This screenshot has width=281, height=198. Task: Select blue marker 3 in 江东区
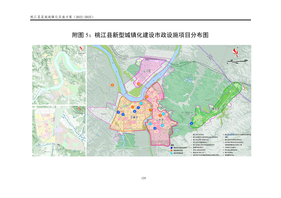pos(155,128)
